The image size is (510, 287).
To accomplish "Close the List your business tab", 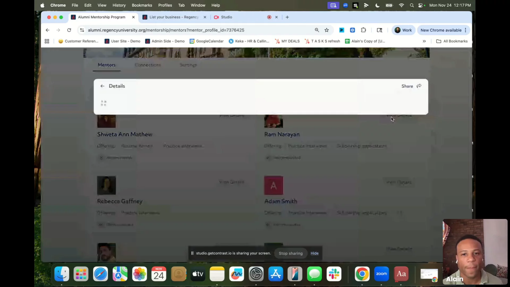I will click(205, 17).
